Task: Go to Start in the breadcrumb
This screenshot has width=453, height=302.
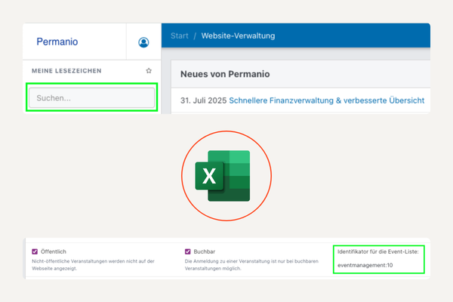Action: pyautogui.click(x=180, y=35)
